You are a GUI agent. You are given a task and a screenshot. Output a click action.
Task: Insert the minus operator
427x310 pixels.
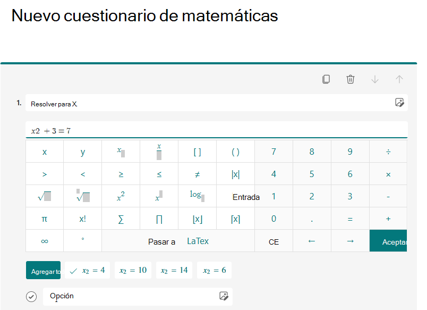click(x=388, y=196)
